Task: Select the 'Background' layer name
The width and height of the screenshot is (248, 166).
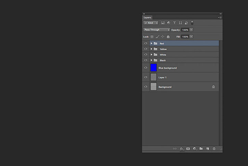Action: tap(165, 87)
